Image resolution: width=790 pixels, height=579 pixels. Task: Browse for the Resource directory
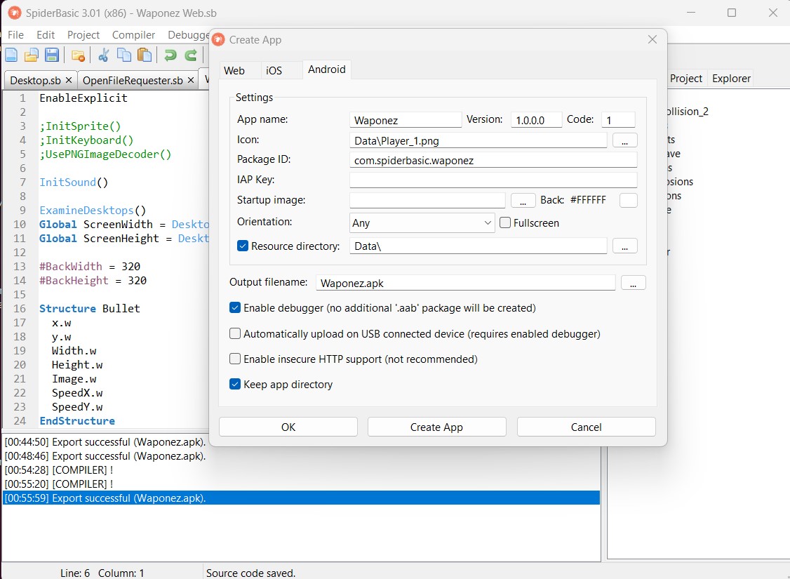click(x=624, y=246)
